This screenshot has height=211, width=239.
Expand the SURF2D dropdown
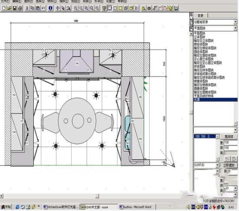(x=217, y=165)
